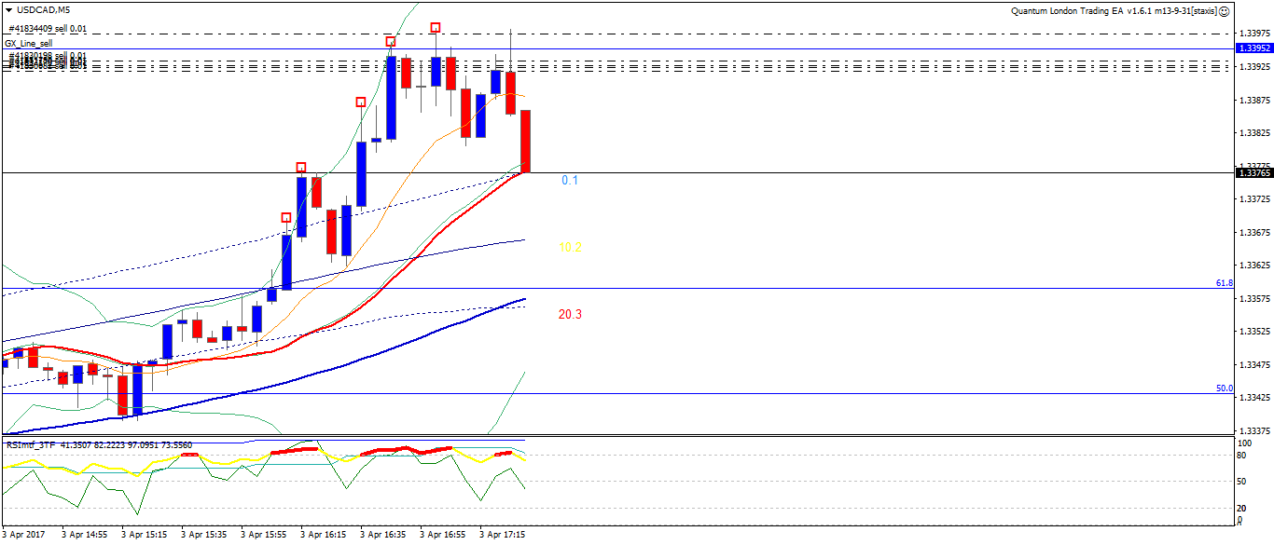Screen dimensions: 1274x545
Task: Click the USDCAD,M5 chart title
Action: pos(43,9)
